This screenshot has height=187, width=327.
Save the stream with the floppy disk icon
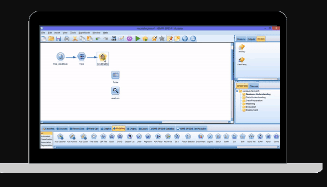click(58, 38)
